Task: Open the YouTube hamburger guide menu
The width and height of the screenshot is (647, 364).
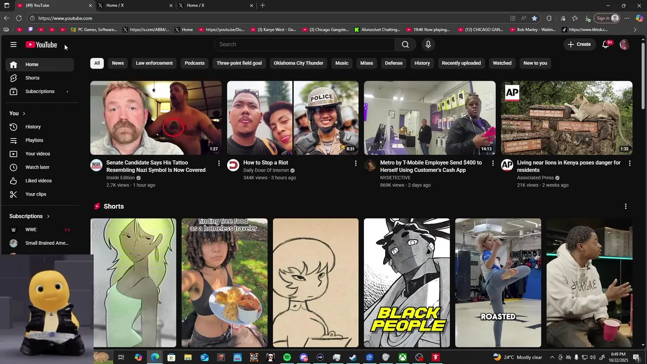Action: point(14,44)
